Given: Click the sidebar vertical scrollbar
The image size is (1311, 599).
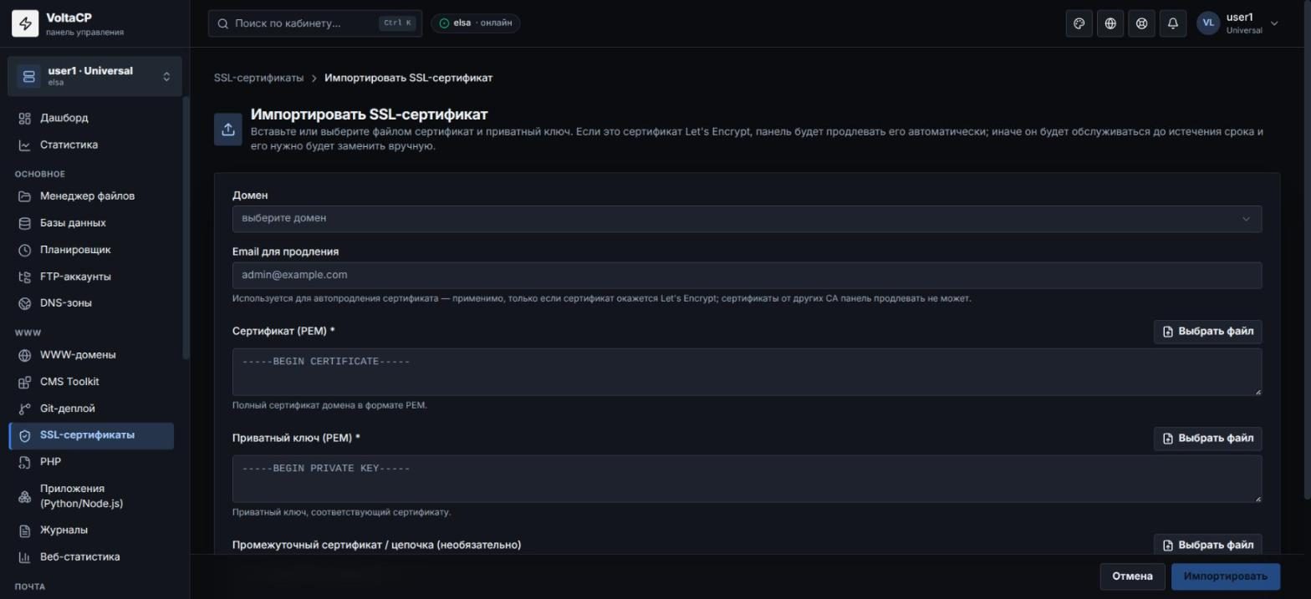Looking at the screenshot, I should (x=186, y=227).
